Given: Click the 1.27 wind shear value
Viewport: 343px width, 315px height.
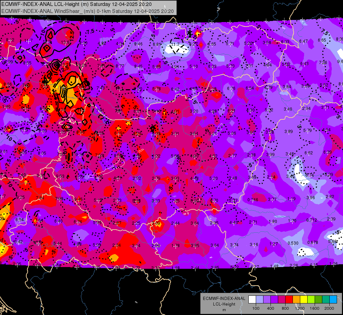Looking at the screenshot, I should point(274,244).
